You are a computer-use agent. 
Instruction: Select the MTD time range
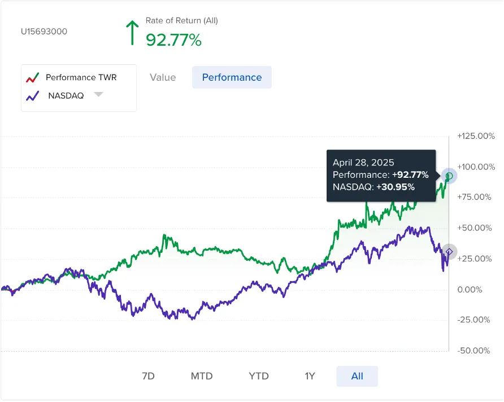click(x=202, y=376)
